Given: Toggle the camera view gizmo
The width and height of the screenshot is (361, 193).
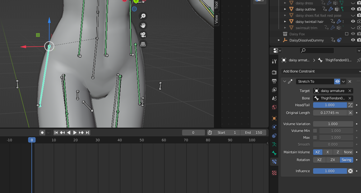Looking at the screenshot, I should coord(143,35).
